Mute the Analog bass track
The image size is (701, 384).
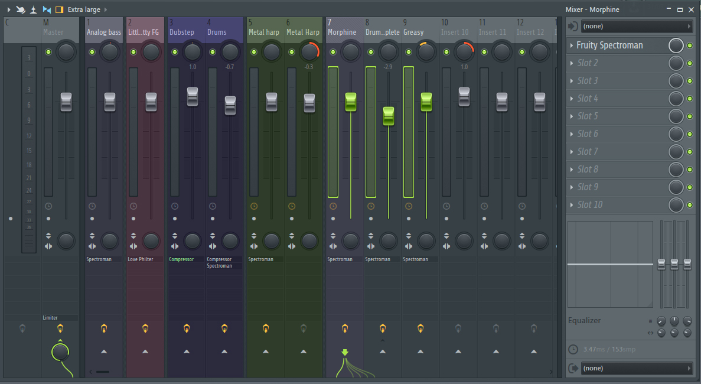(92, 53)
